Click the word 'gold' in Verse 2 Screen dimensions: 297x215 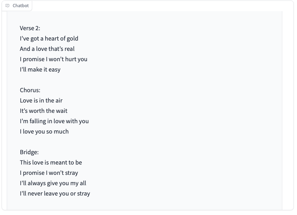(72, 39)
